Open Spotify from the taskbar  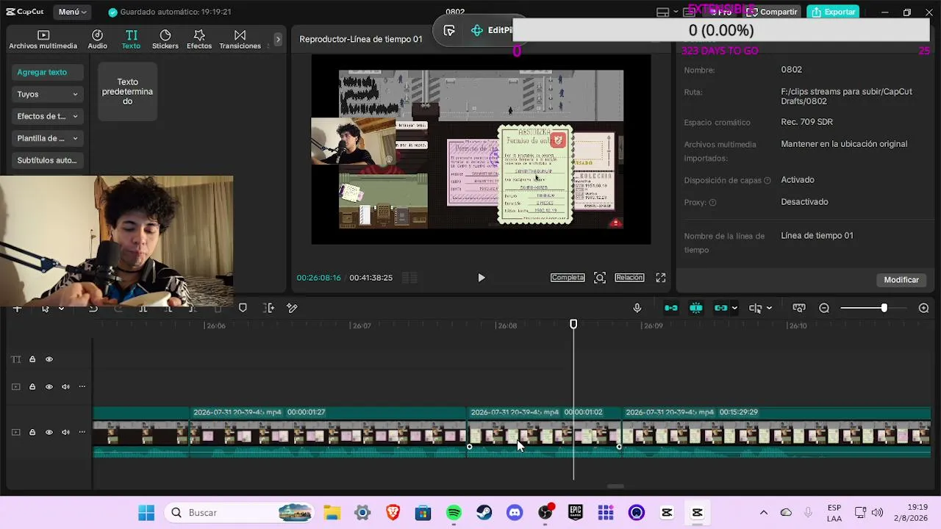(x=454, y=513)
